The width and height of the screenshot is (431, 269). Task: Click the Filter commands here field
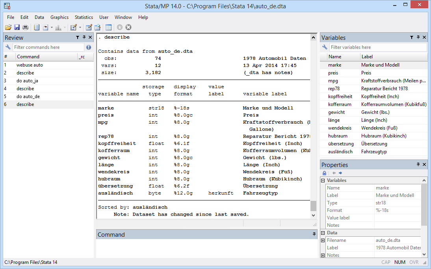tap(48, 47)
